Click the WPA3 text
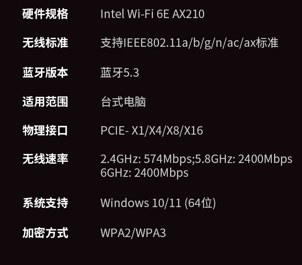The image size is (302, 265). coord(151,232)
